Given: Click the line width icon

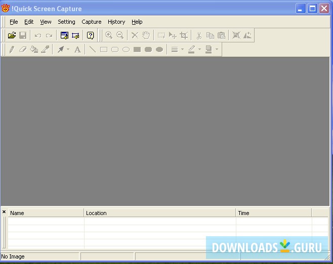Looking at the screenshot, I should 175,49.
